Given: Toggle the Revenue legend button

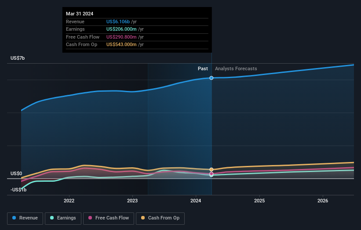Looking at the screenshot, I should [x=25, y=218].
